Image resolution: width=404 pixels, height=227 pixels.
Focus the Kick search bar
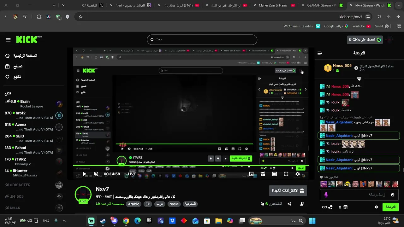pos(202,40)
